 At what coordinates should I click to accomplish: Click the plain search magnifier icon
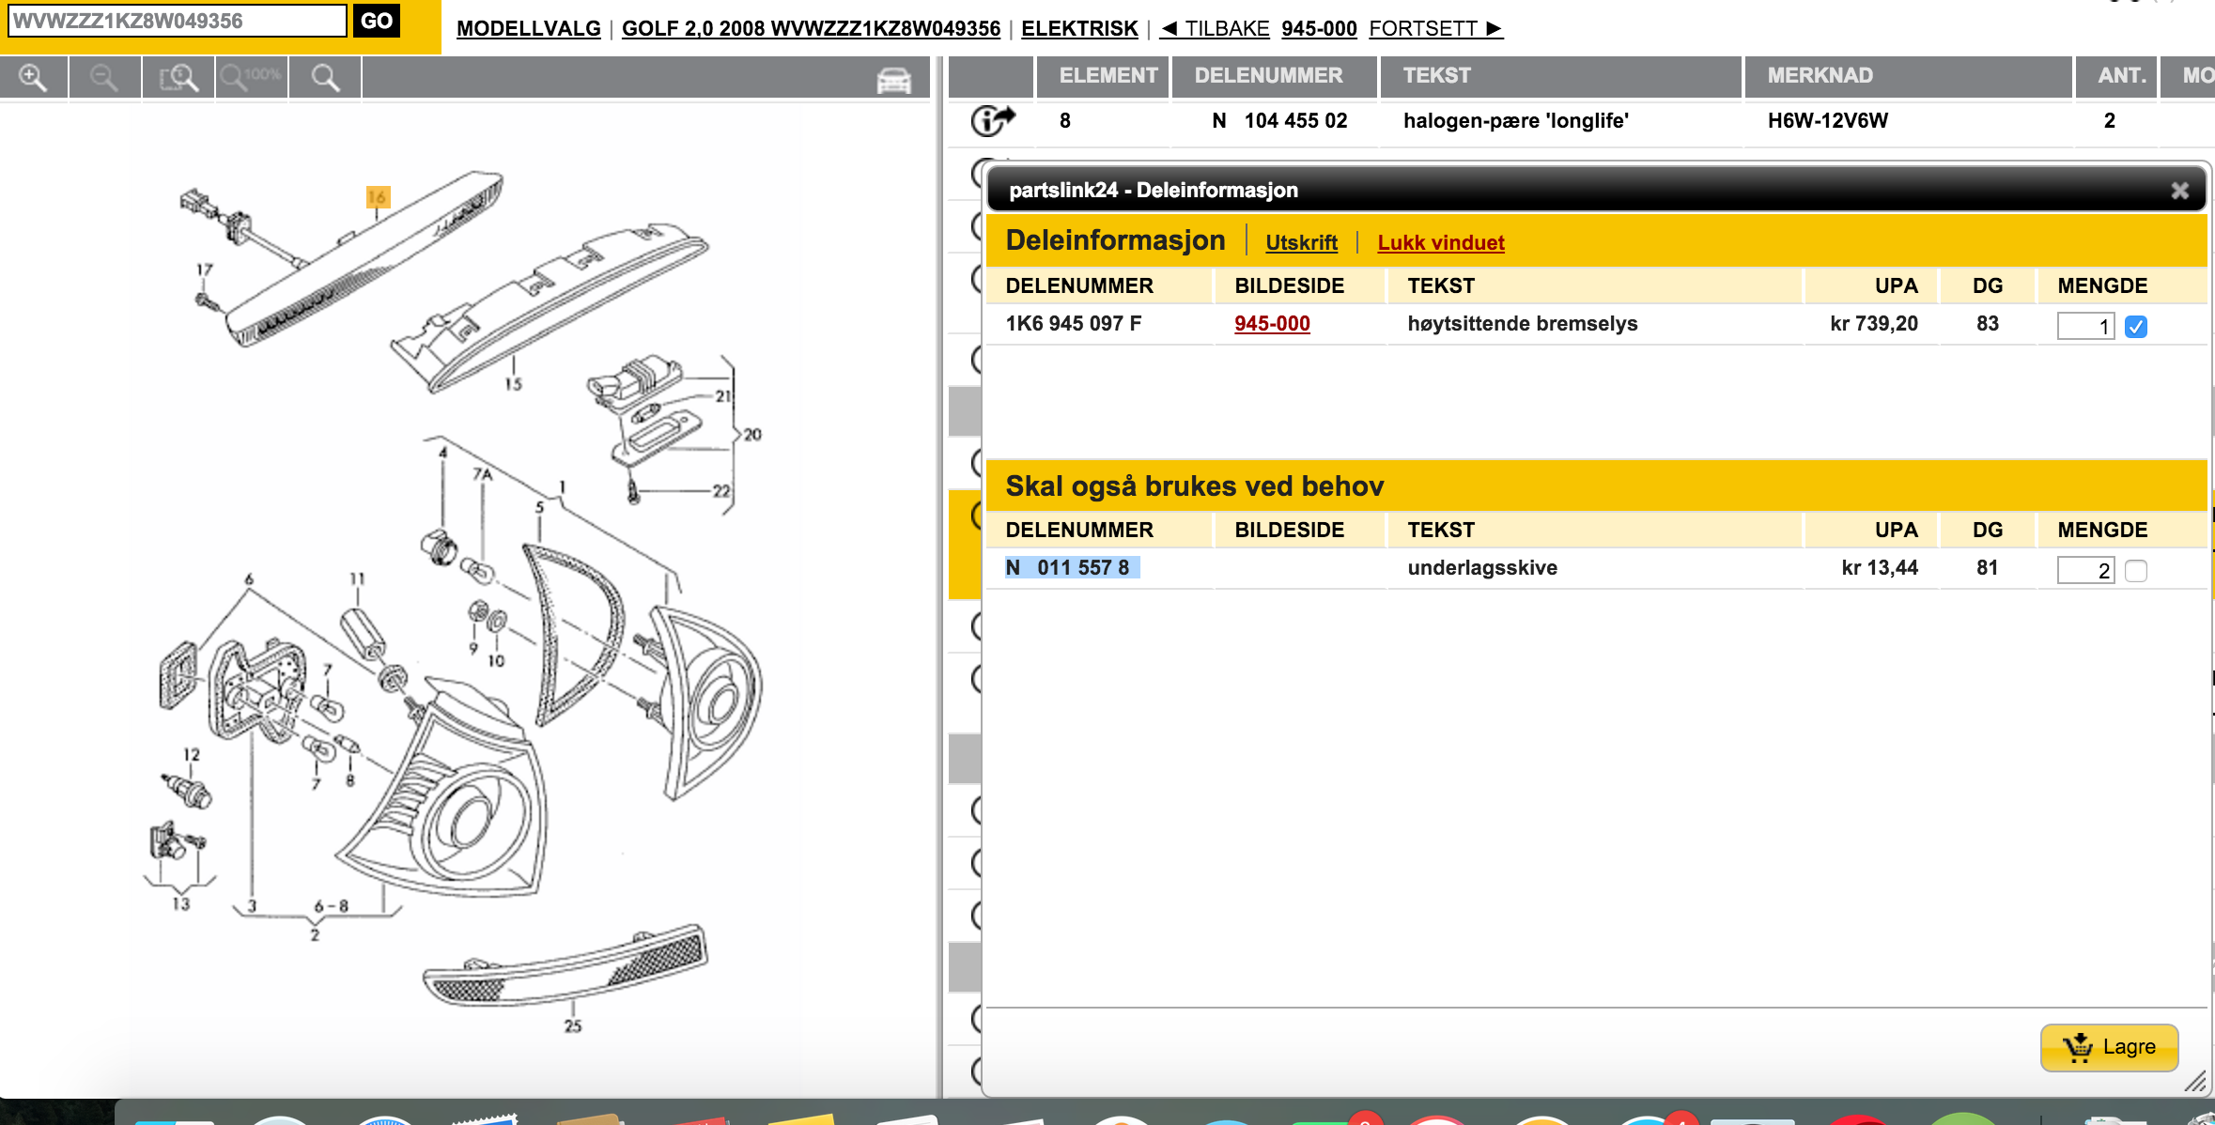325,78
